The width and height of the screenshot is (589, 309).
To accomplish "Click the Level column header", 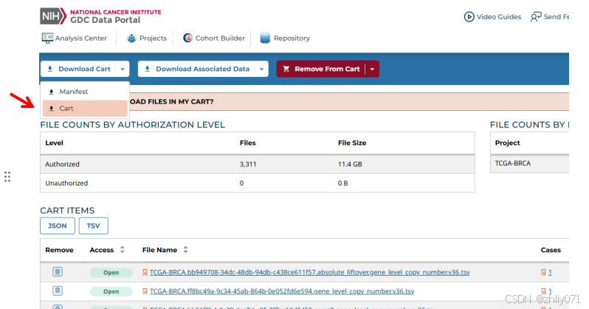I will [54, 143].
